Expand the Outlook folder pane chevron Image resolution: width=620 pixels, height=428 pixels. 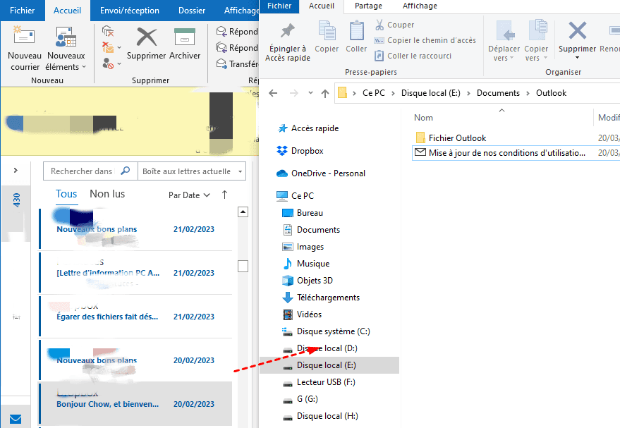pyautogui.click(x=16, y=171)
